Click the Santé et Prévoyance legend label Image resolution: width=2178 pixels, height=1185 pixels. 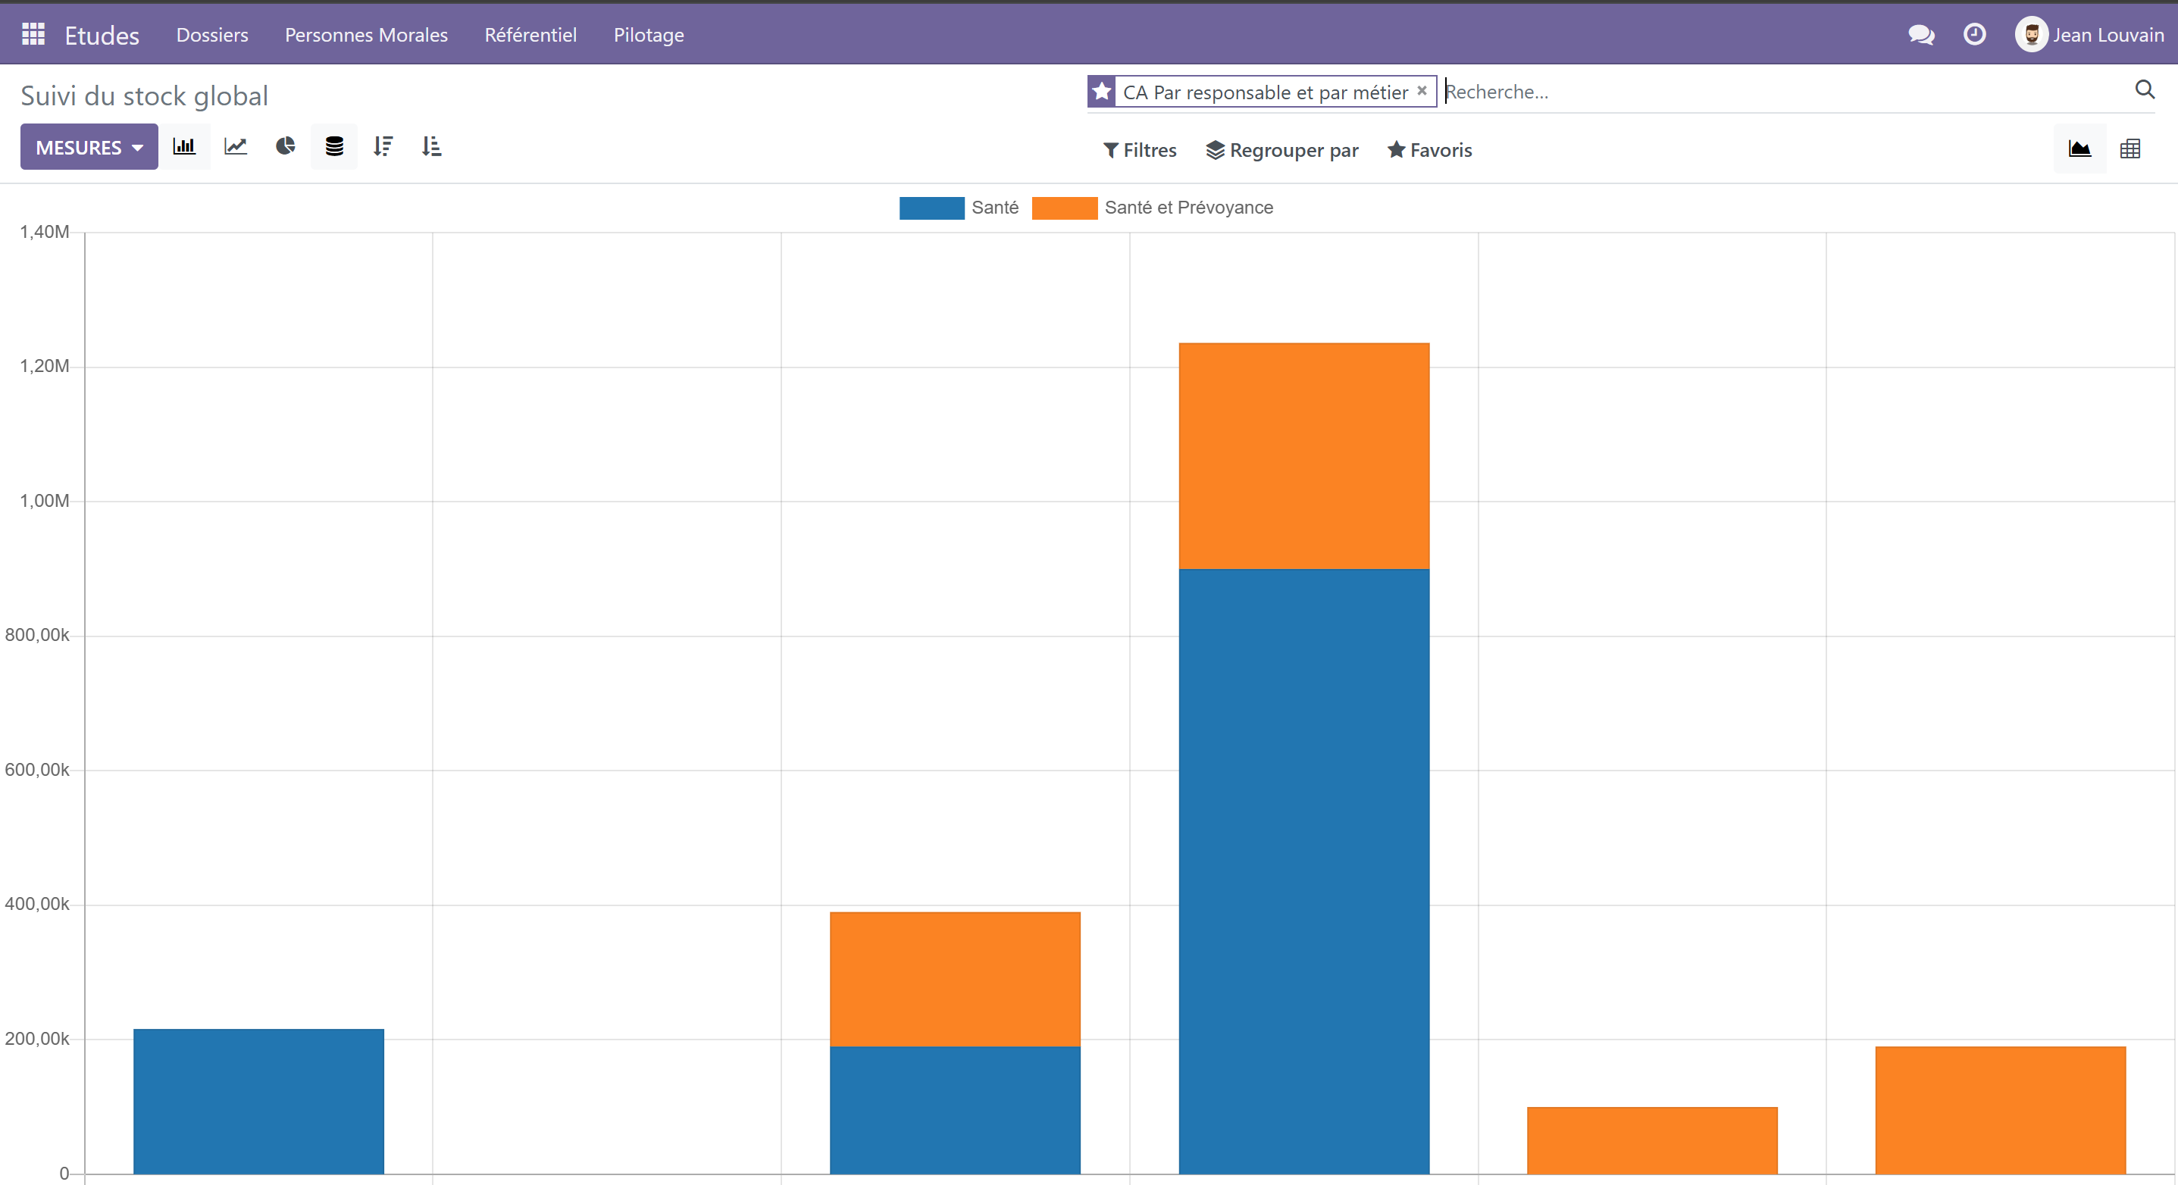click(x=1189, y=208)
